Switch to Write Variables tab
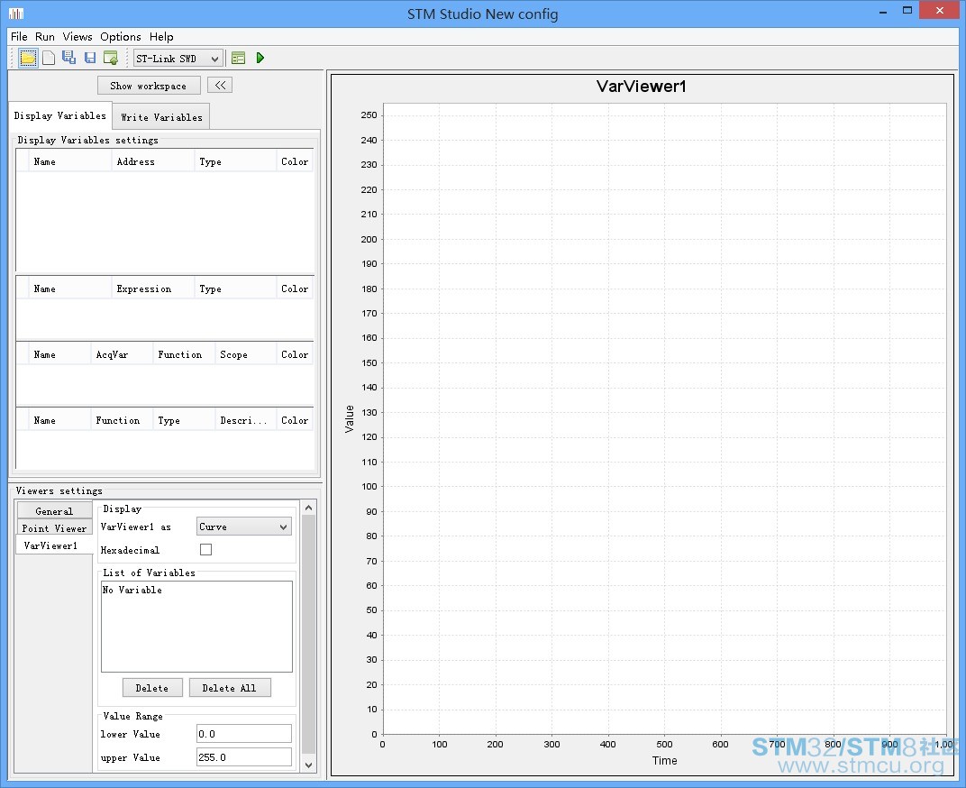 pyautogui.click(x=161, y=117)
